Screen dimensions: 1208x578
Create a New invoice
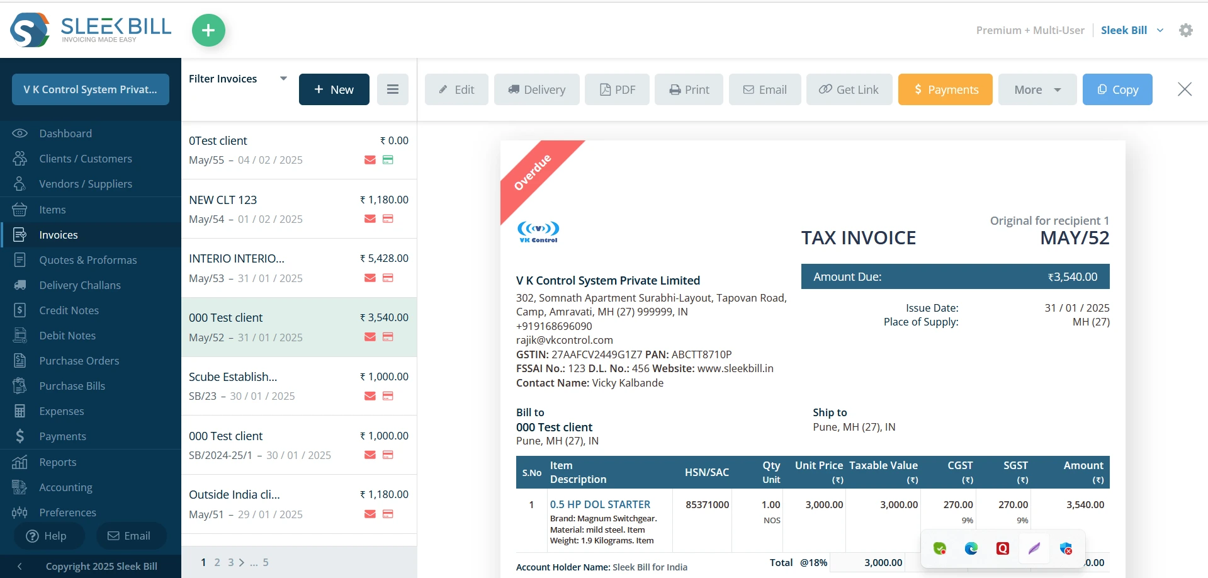[x=334, y=89]
